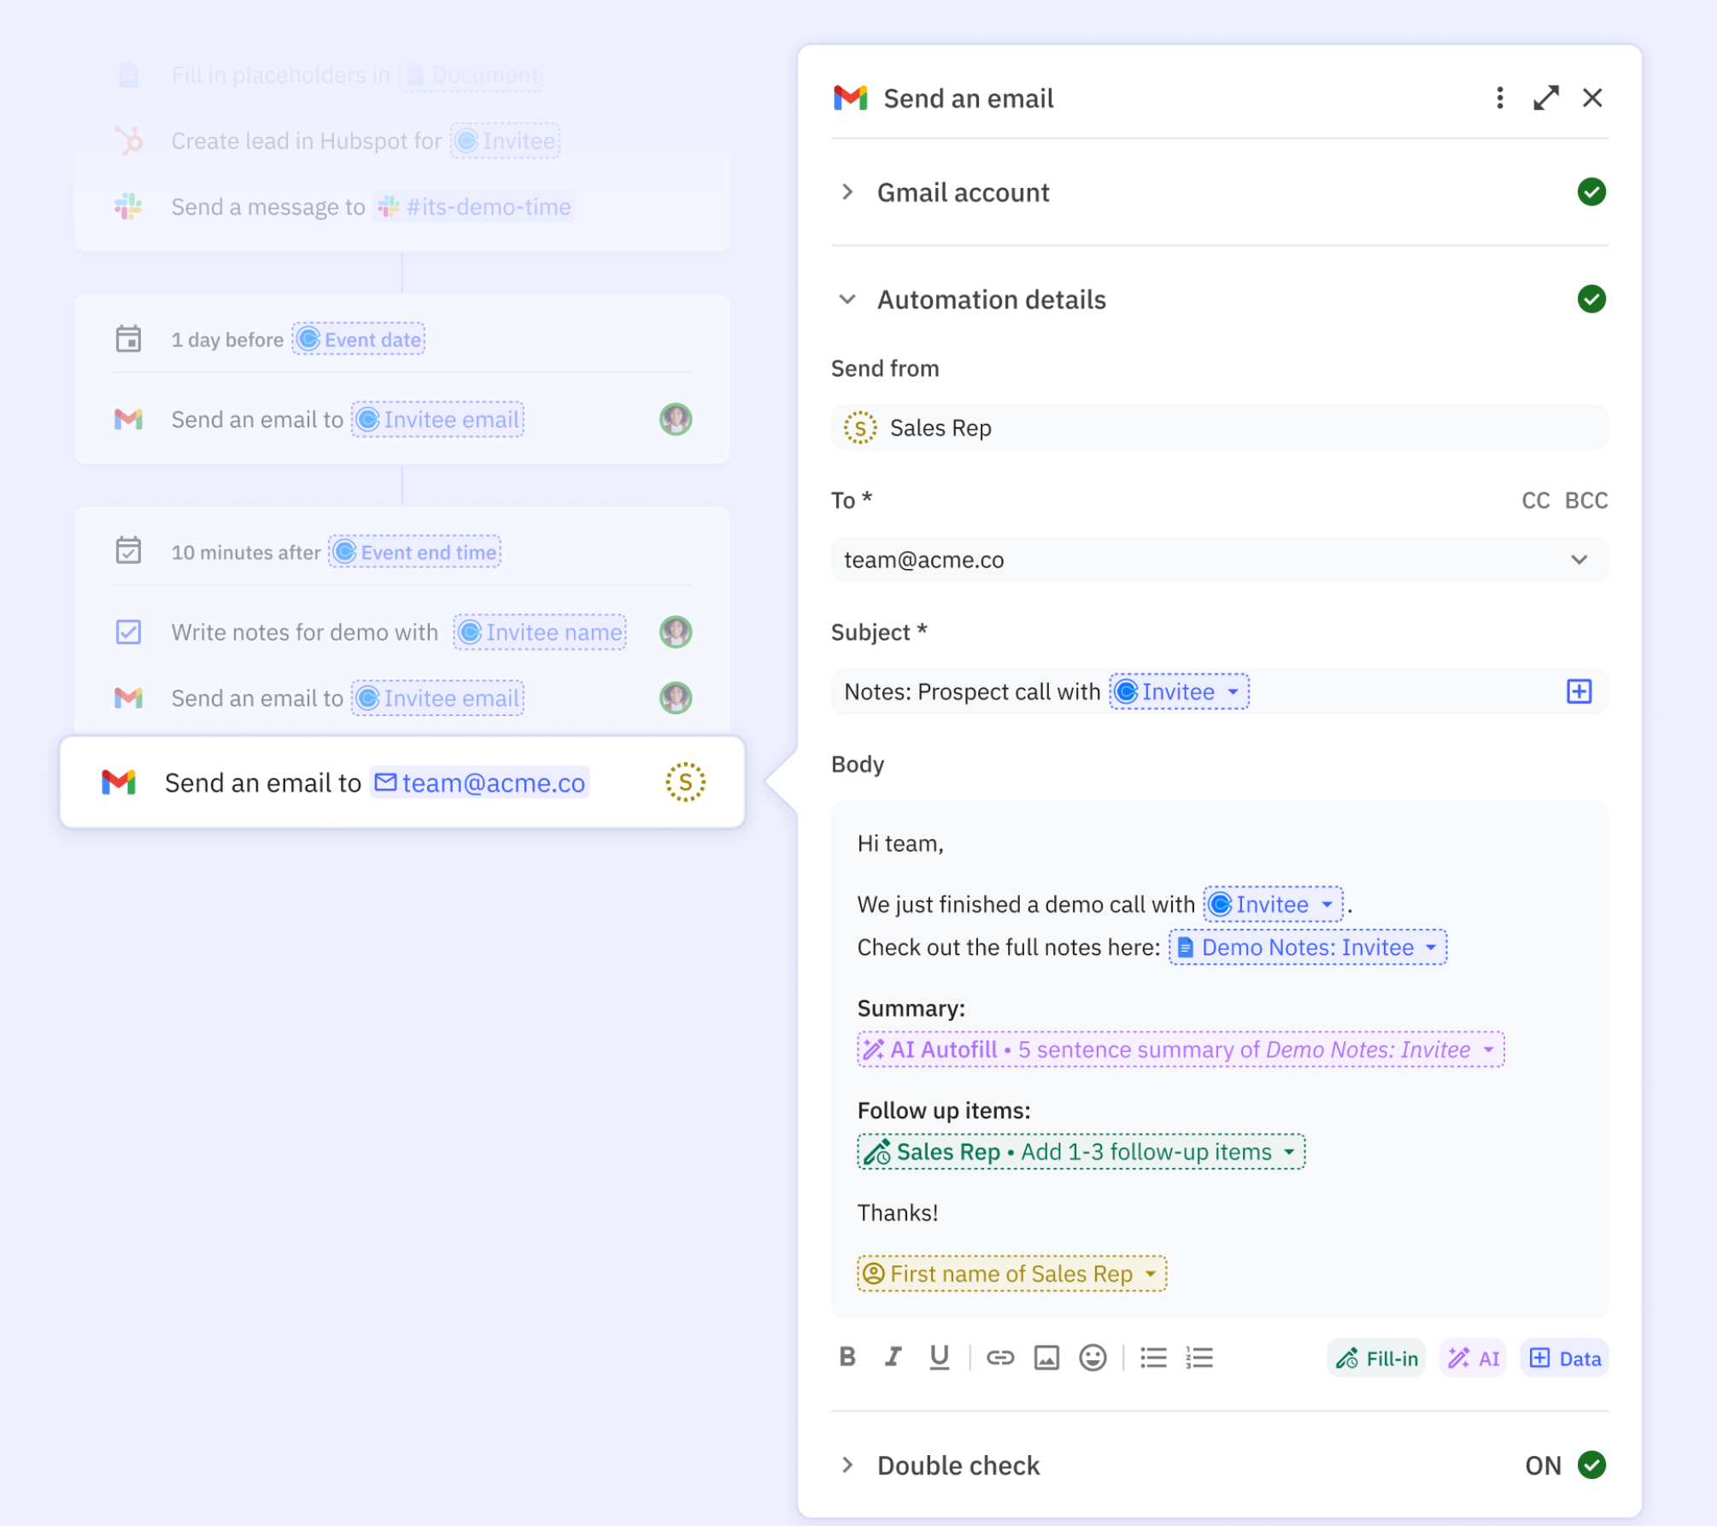
Task: Open the Invitee dropdown in Subject field
Action: pyautogui.click(x=1233, y=692)
